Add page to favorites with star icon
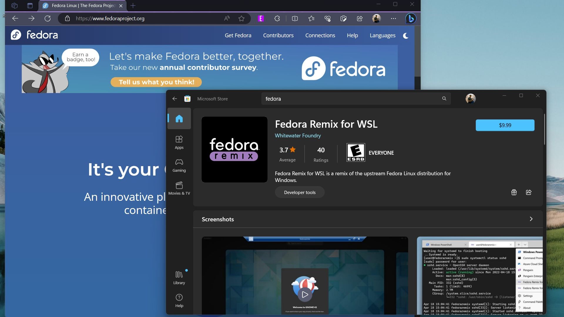The height and width of the screenshot is (317, 564). [241, 18]
